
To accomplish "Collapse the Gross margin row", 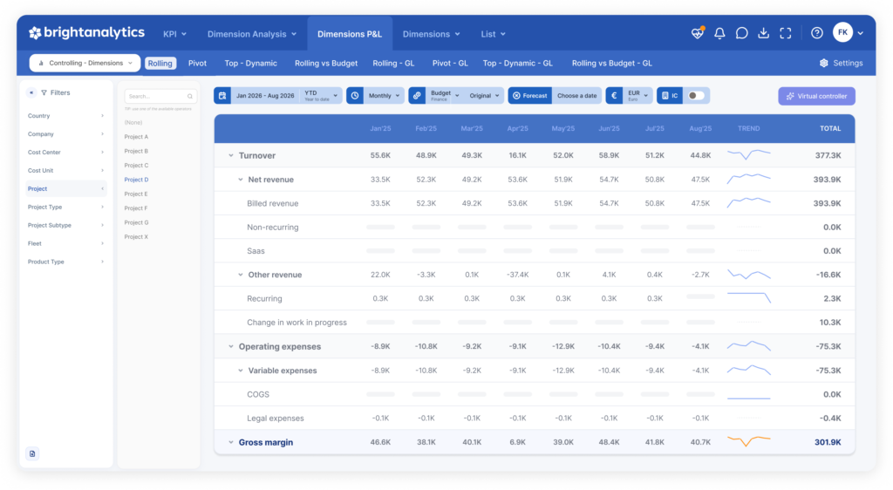I will (230, 442).
